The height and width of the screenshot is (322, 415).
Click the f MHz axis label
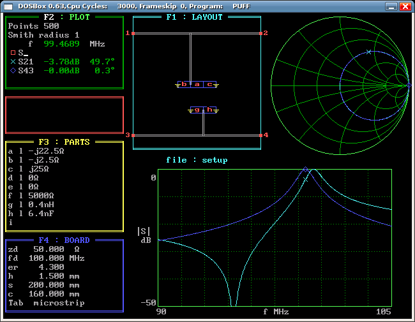point(276,312)
